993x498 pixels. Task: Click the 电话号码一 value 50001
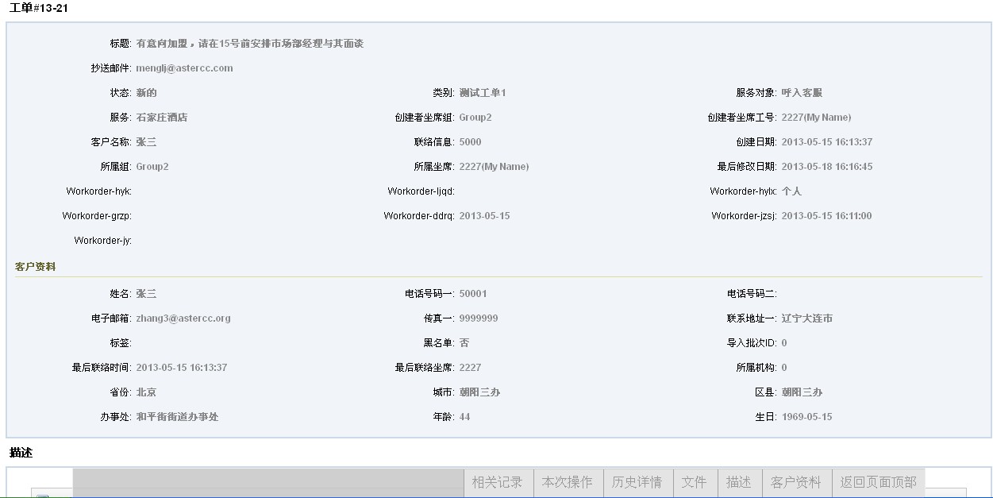pyautogui.click(x=473, y=294)
